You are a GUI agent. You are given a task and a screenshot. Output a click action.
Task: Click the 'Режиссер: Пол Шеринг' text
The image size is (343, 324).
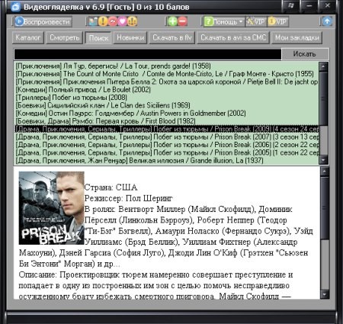click(128, 198)
